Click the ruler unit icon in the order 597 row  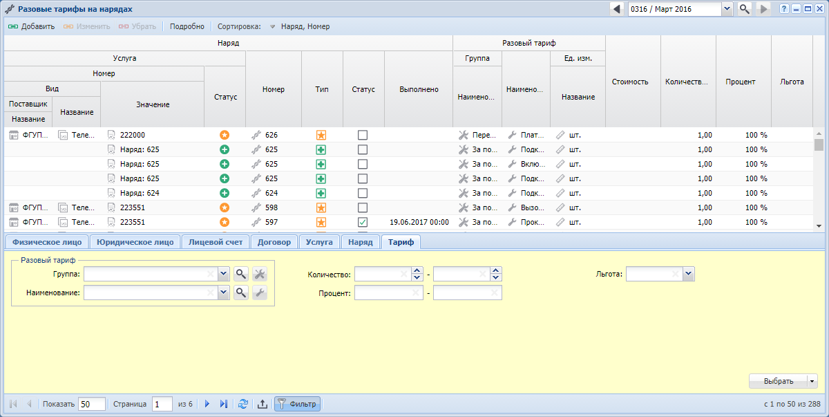560,222
